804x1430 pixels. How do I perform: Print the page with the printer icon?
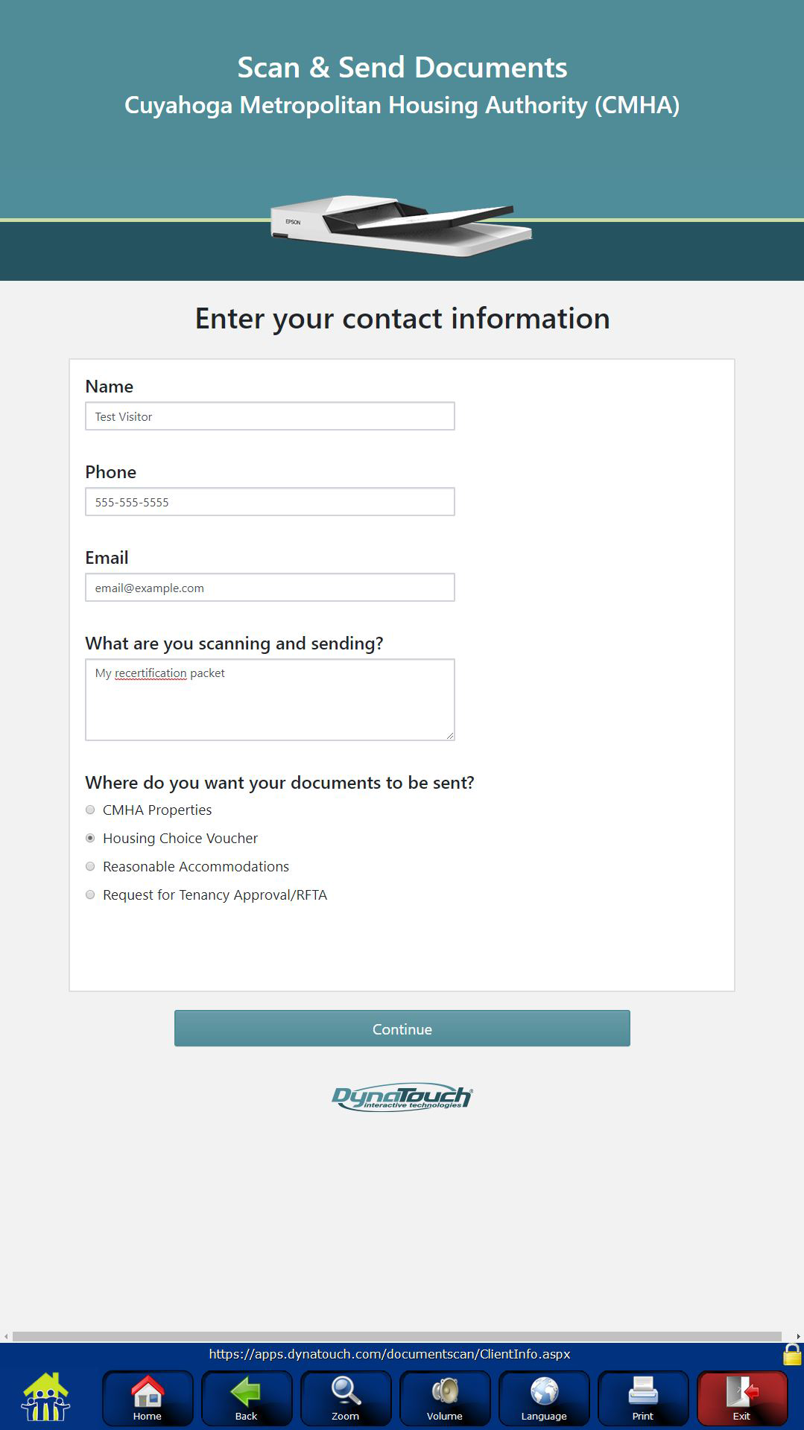click(642, 1397)
